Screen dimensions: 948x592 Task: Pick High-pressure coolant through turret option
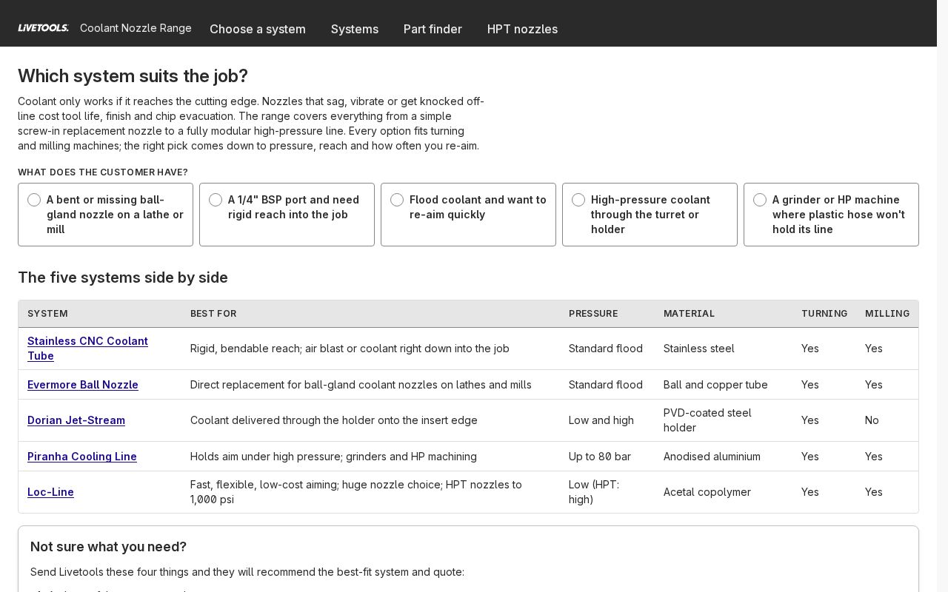coord(650,215)
